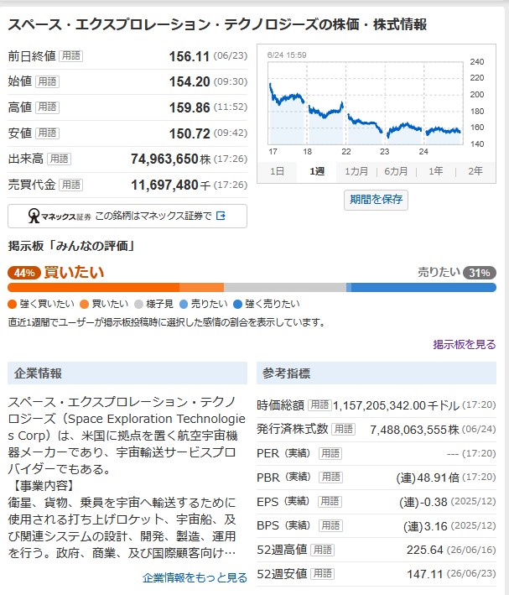This screenshot has width=509, height=595.
Task: Click the page title heading for SpaceX stock
Action: pyautogui.click(x=217, y=24)
